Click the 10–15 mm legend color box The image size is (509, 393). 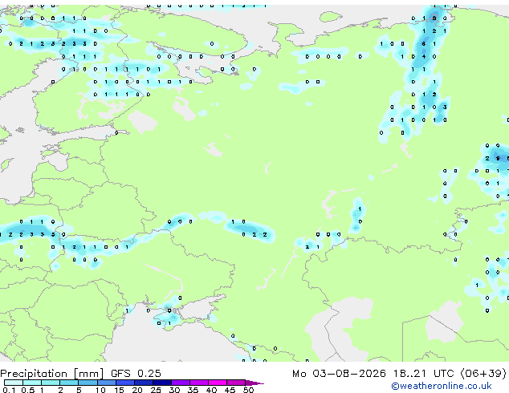(106, 383)
